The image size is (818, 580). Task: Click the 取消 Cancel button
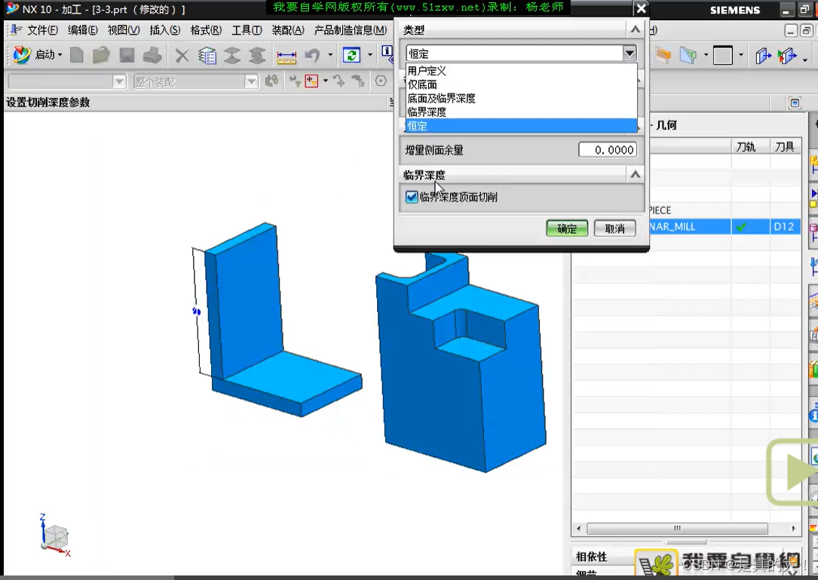coord(614,228)
